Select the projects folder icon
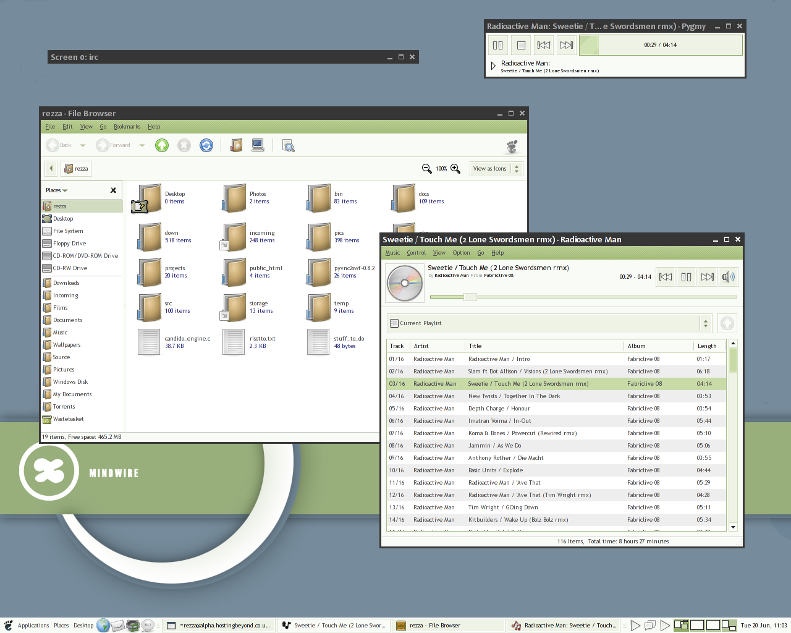The height and width of the screenshot is (633, 791). [x=150, y=272]
